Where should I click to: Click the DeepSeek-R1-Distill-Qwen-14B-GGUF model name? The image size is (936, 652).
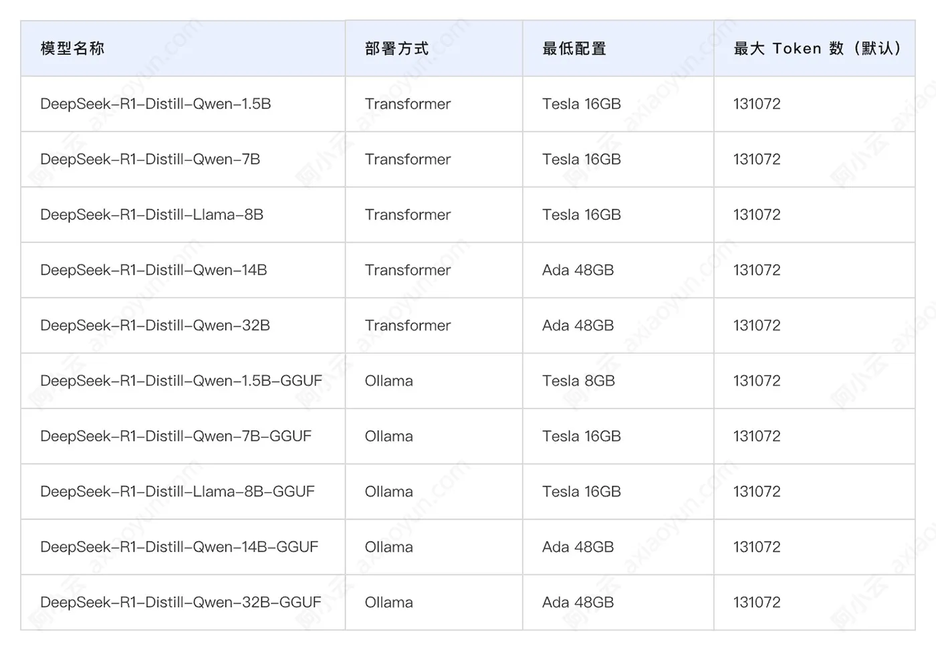pyautogui.click(x=179, y=547)
